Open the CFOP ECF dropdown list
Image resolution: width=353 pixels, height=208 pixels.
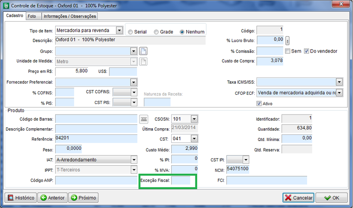click(339, 93)
